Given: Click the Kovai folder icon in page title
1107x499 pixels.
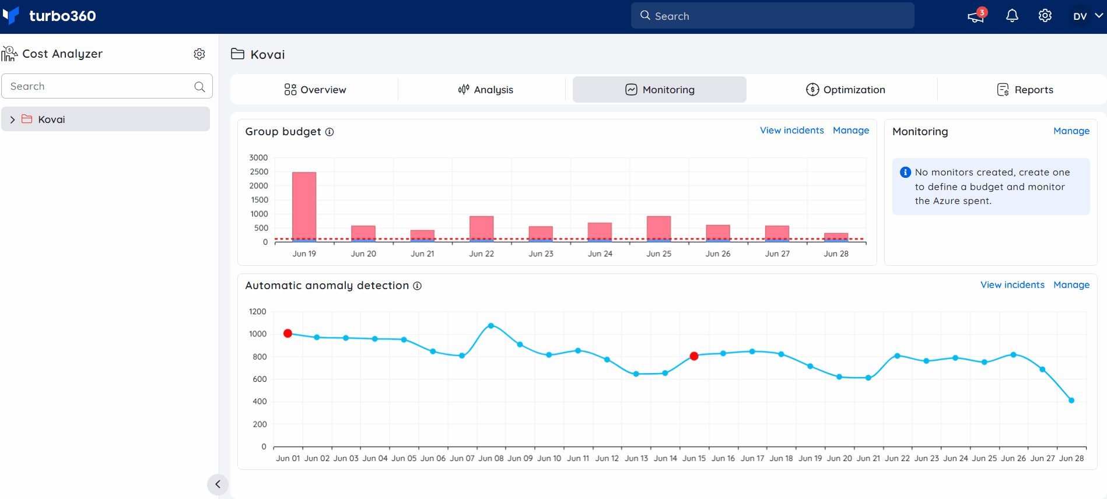Looking at the screenshot, I should pos(237,54).
